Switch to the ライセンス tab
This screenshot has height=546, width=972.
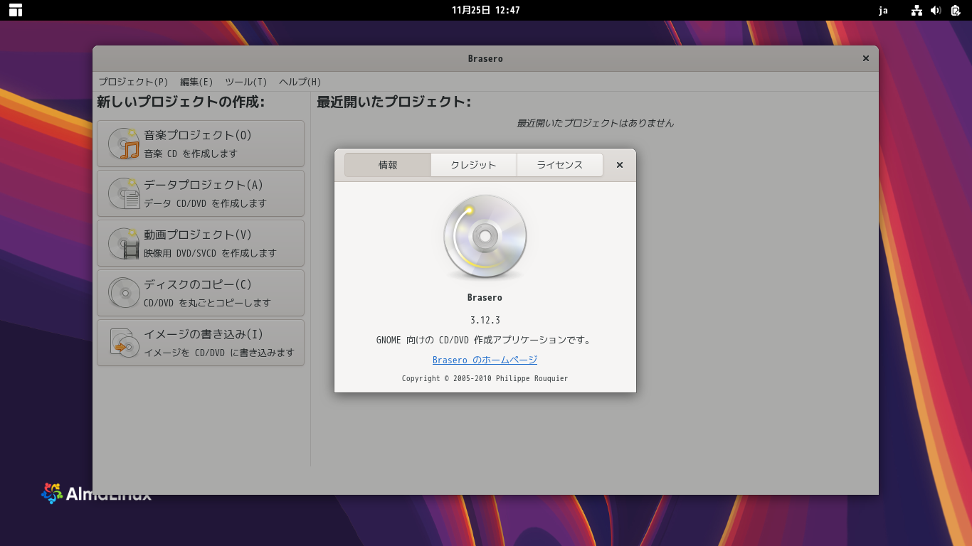point(560,165)
